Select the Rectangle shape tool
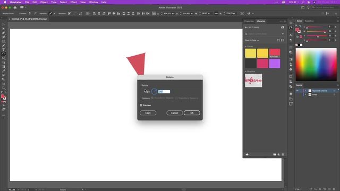The image size is (340, 191). click(x=4, y=41)
